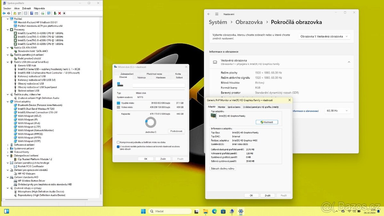Expand the Softwarová zařízení tree node
The height and width of the screenshot is (216, 384).
[8, 145]
